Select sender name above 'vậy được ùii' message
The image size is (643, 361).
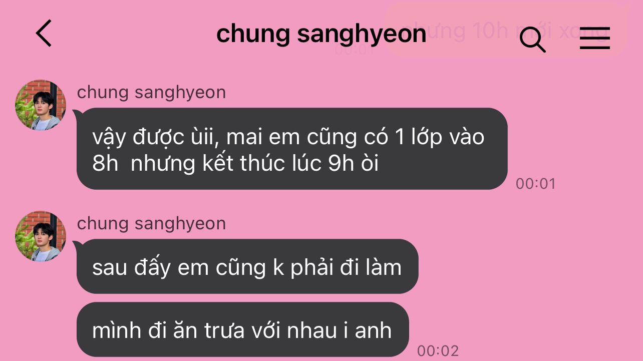(151, 92)
